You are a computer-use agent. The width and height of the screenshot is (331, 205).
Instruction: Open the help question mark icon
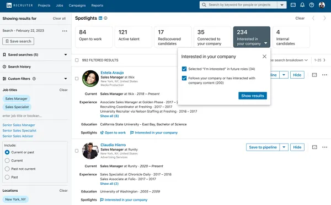312,5
